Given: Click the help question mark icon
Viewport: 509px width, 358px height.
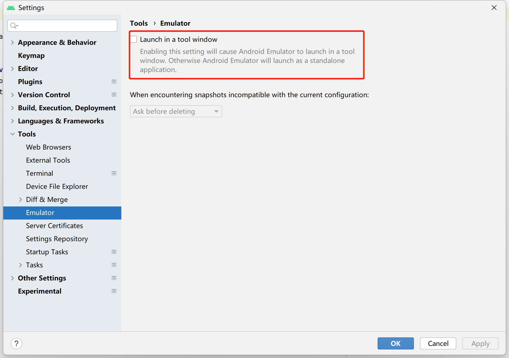Looking at the screenshot, I should 16,343.
